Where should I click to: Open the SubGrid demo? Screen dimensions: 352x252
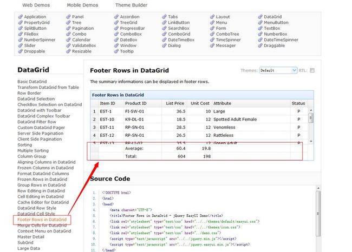point(25,243)
